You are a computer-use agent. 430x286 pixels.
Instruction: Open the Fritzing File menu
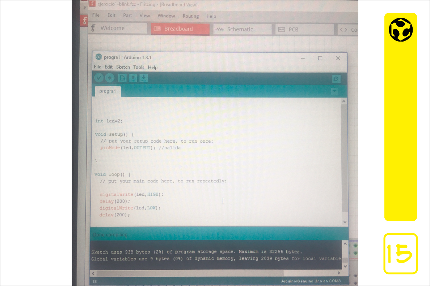pyautogui.click(x=96, y=15)
